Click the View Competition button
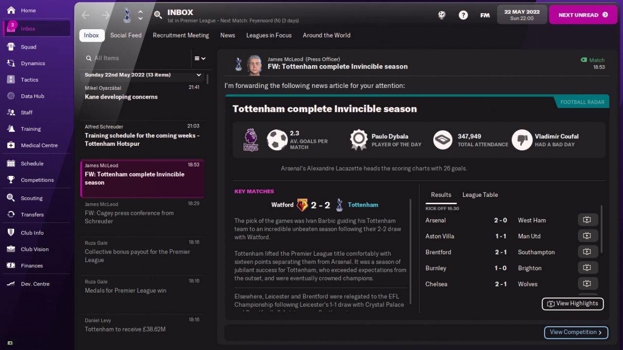The image size is (623, 350). 576,332
